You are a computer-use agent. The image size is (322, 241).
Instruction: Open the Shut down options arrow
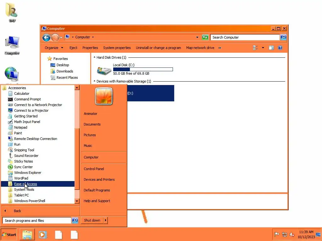tap(106, 220)
